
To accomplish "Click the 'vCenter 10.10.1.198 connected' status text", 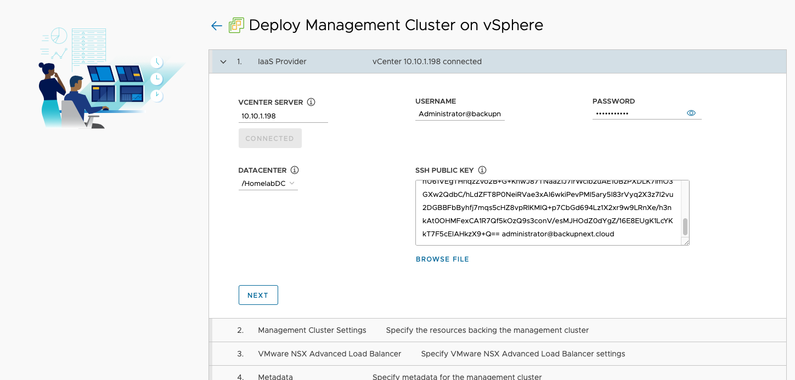I will 427,61.
